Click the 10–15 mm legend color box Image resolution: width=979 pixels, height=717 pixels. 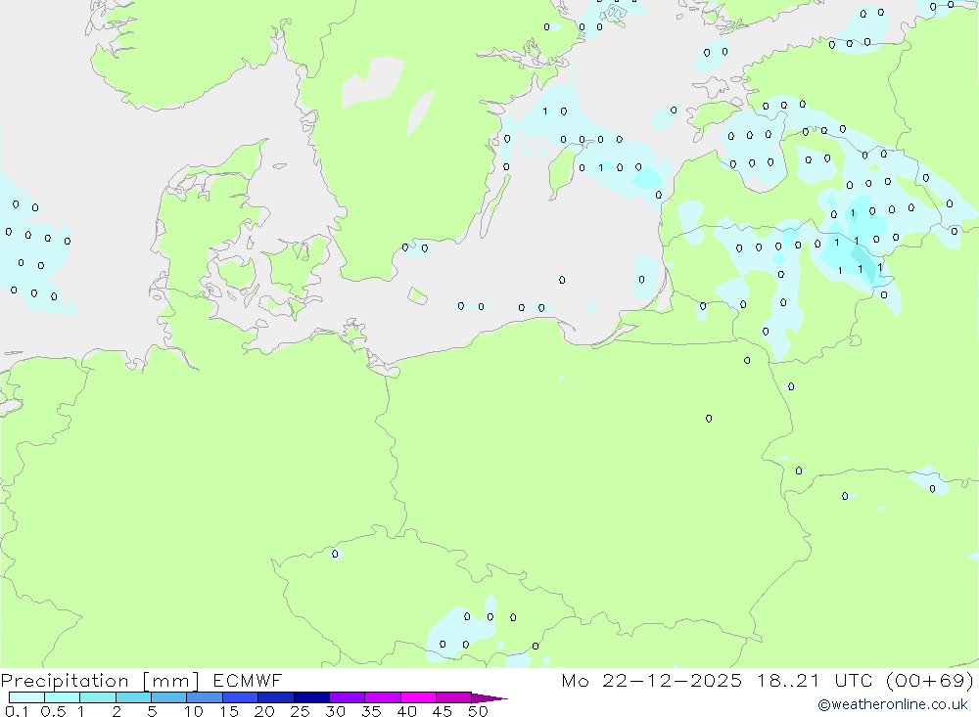205,697
